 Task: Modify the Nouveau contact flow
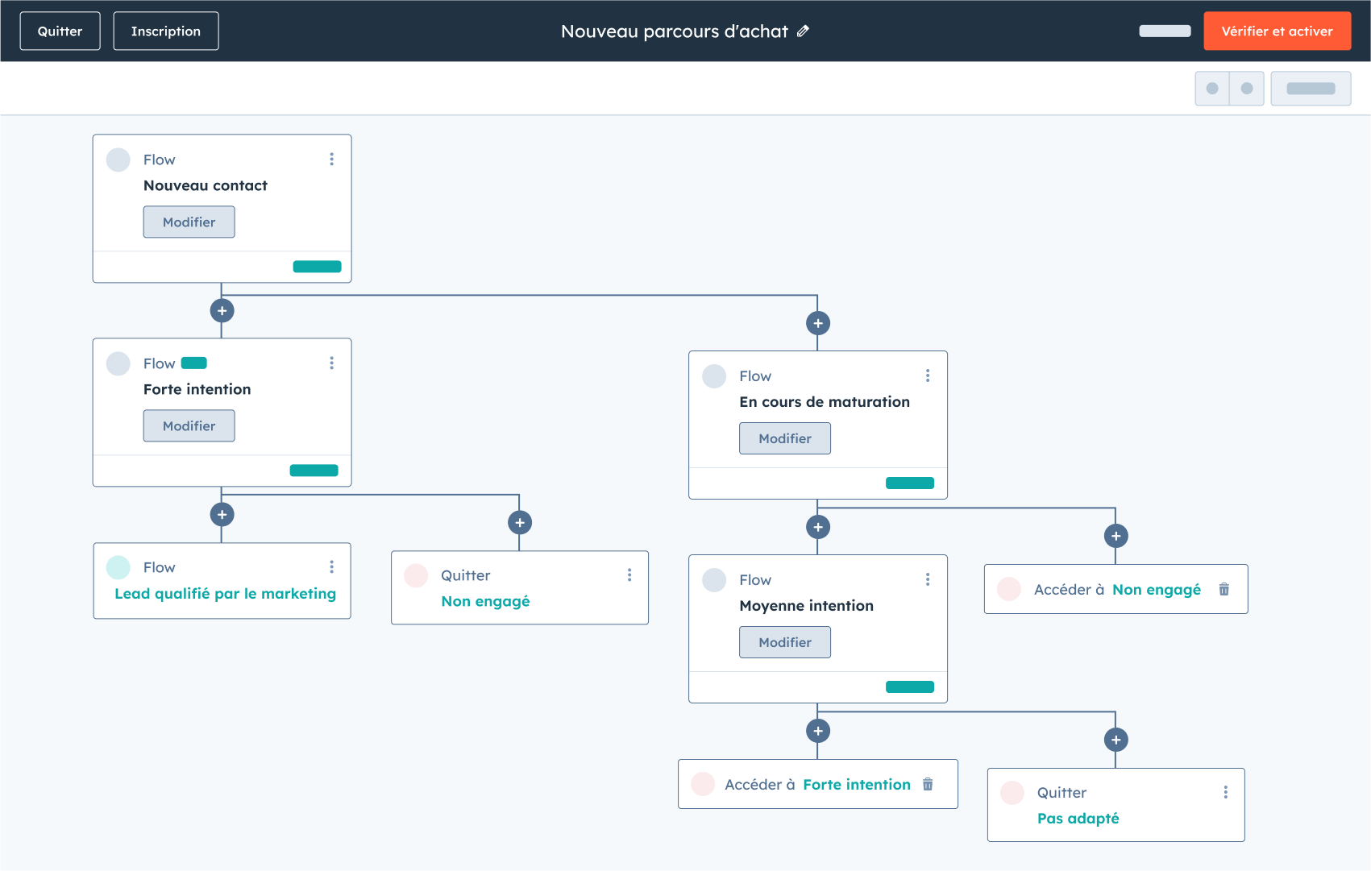189,222
